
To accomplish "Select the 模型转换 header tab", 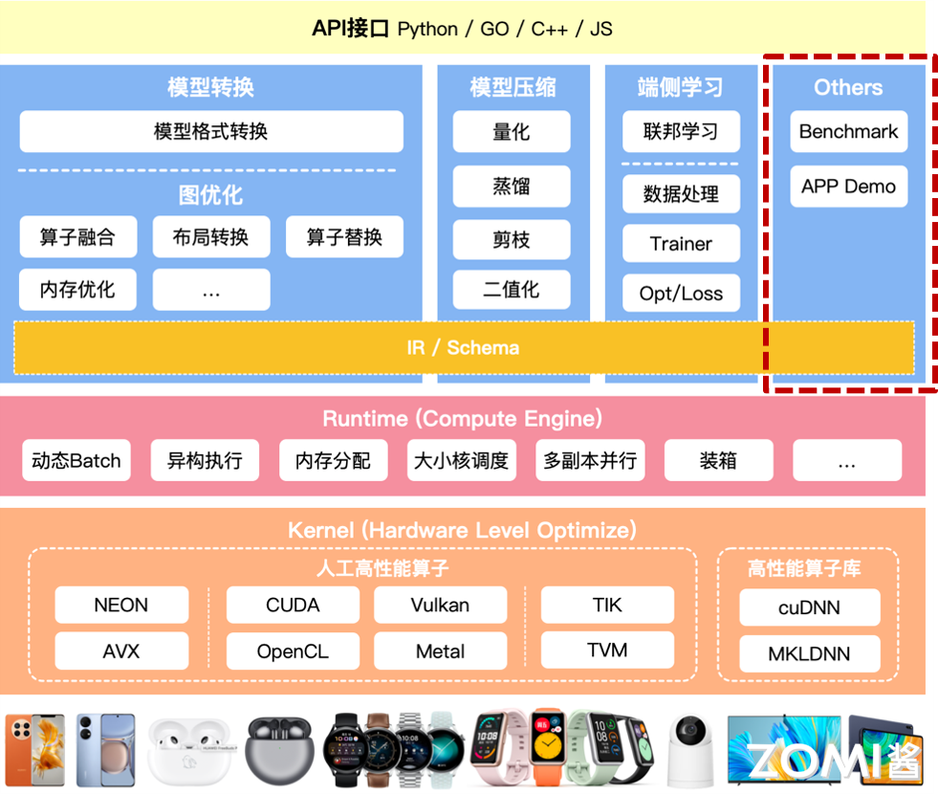I will 210,87.
